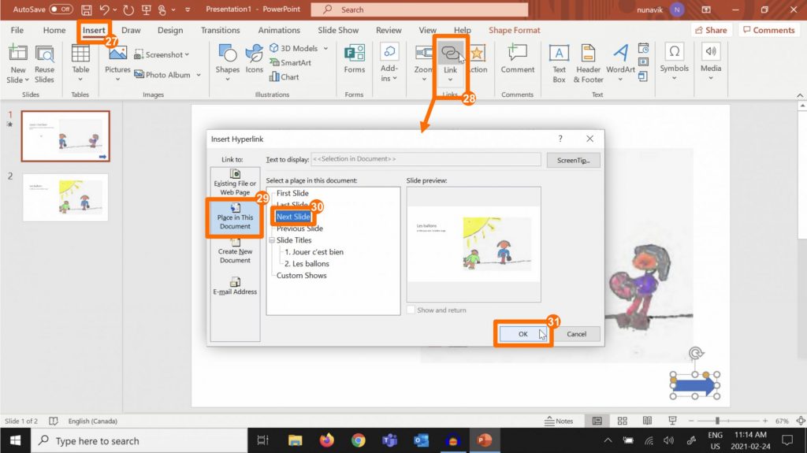The width and height of the screenshot is (807, 453).
Task: Switch to the Transitions ribbon tab
Action: [x=220, y=31]
